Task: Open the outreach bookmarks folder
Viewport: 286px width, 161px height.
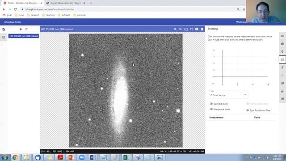Action: pos(64,15)
